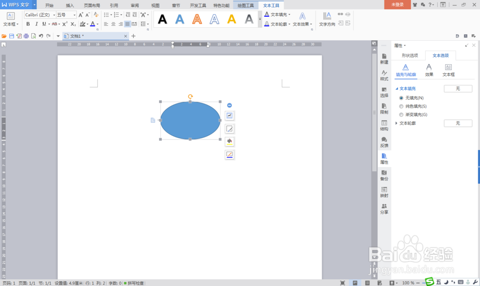
Task: Open the Text Box sub-tab in panel
Action: tap(448, 70)
